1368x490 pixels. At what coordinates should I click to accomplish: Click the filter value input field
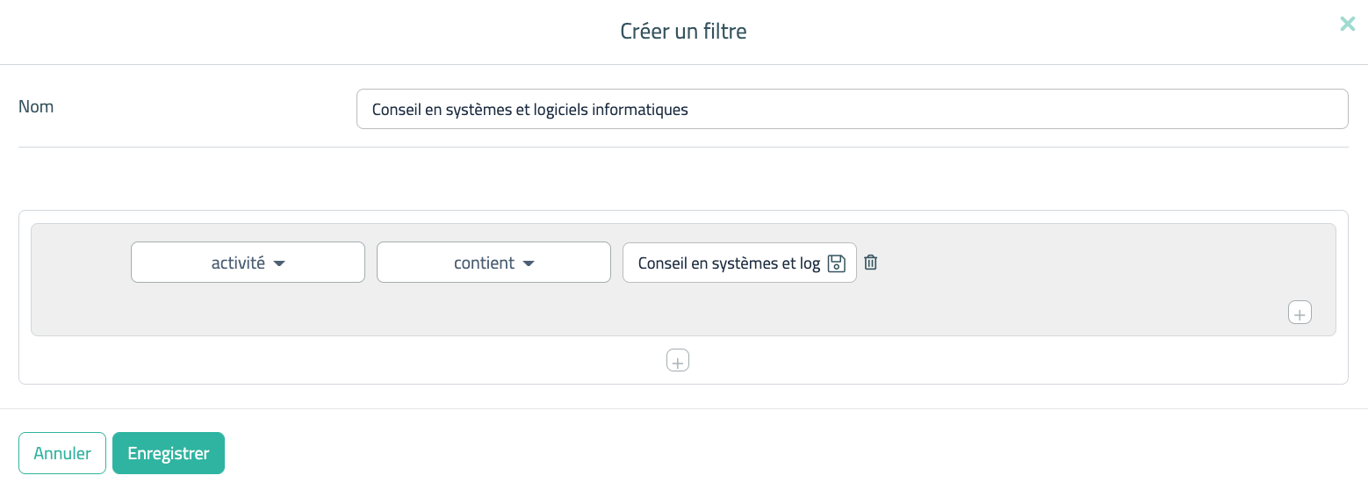point(725,263)
